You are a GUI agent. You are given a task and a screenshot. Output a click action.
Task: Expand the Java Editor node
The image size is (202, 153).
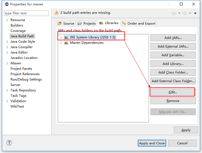7,53
